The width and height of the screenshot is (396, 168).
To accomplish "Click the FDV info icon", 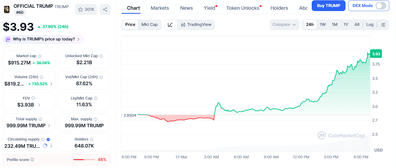I will [x=33, y=98].
